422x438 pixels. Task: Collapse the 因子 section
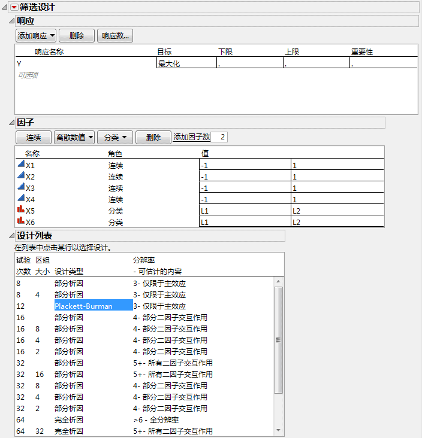tap(12, 123)
